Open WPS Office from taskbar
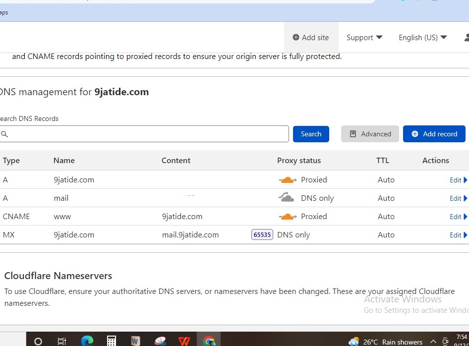Viewport: 469px width, 346px height. pos(184,341)
